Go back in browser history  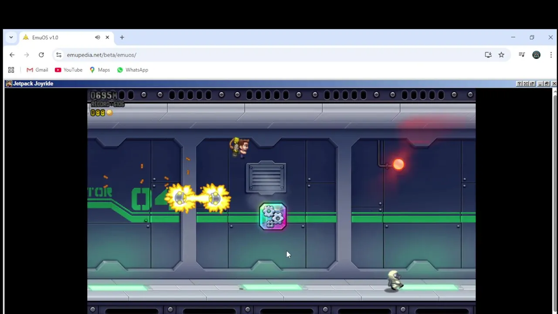click(12, 55)
